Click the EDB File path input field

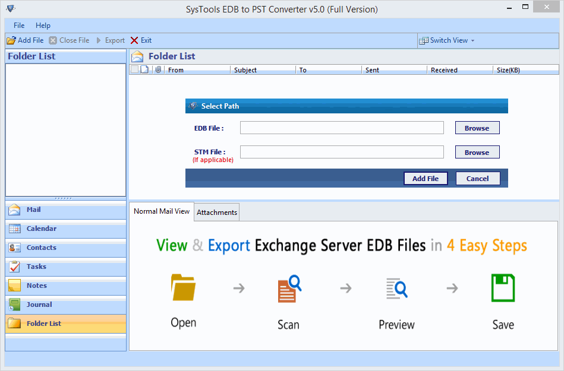(x=342, y=128)
